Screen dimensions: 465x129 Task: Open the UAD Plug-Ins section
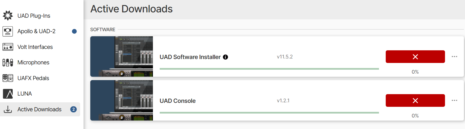34,16
